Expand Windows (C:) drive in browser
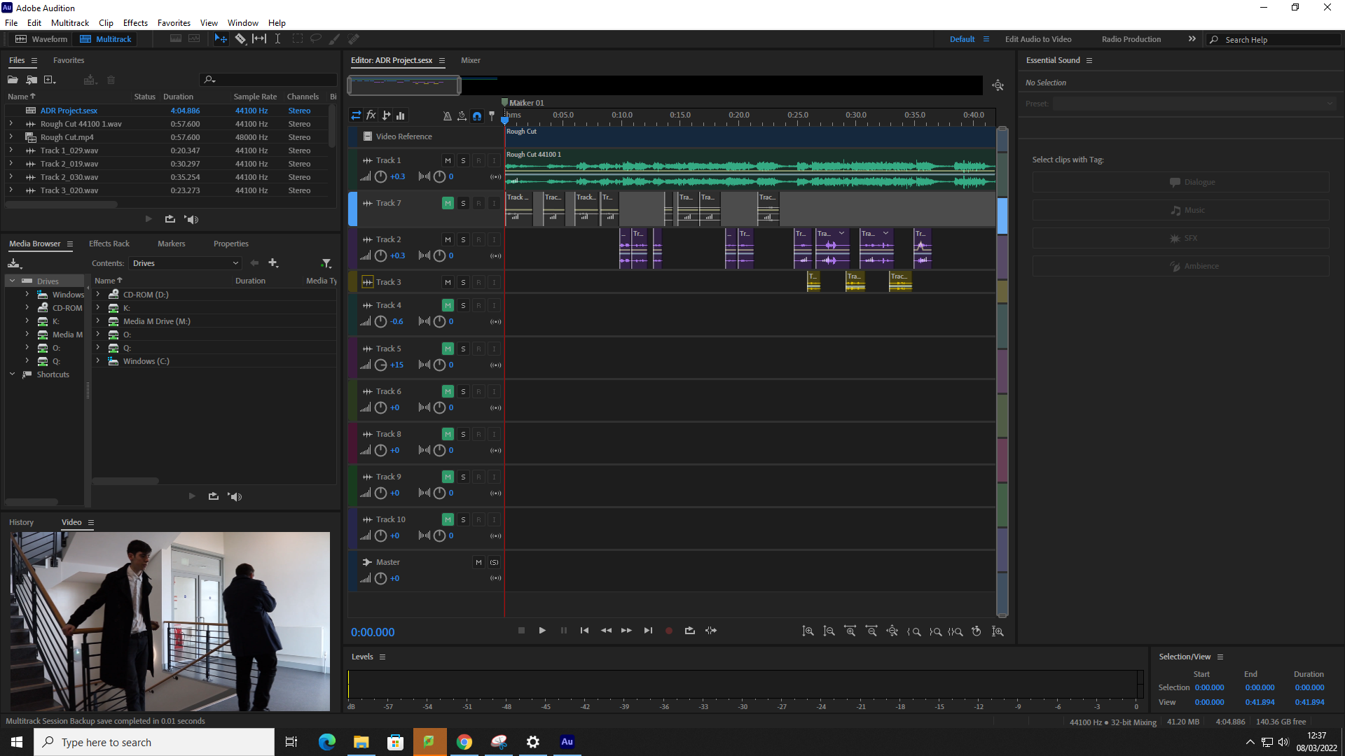This screenshot has height=756, width=1345. (x=98, y=361)
